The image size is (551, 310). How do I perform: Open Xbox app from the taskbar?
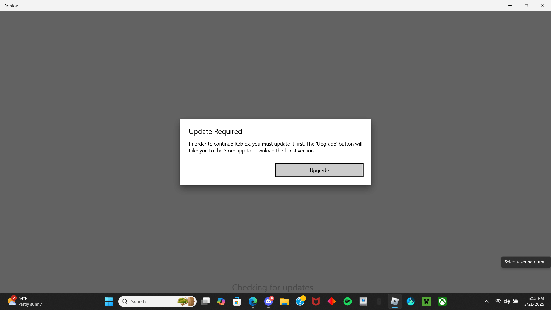click(x=442, y=301)
